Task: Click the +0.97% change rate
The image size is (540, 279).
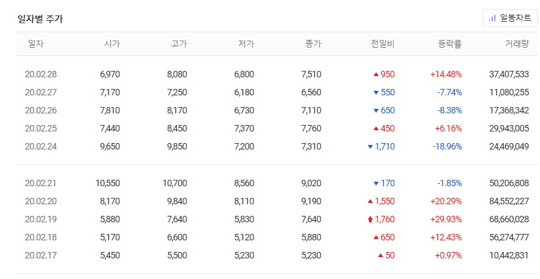Action: pos(448,255)
